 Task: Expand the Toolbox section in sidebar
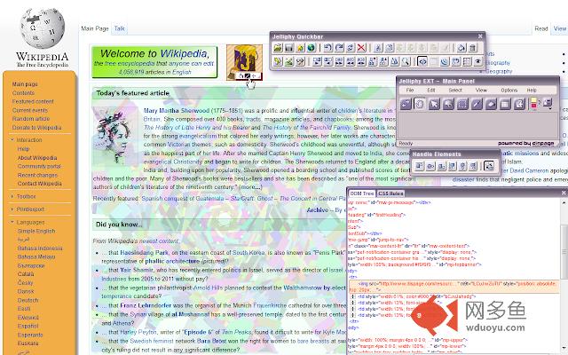[x=23, y=196]
